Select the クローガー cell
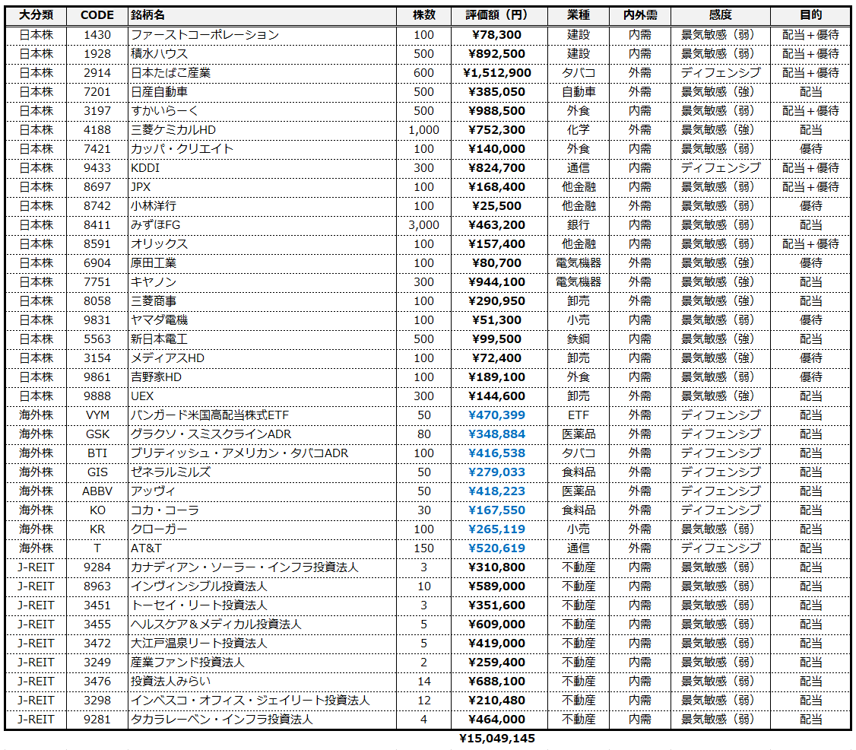Viewport: 856px width, 750px height. click(262, 529)
